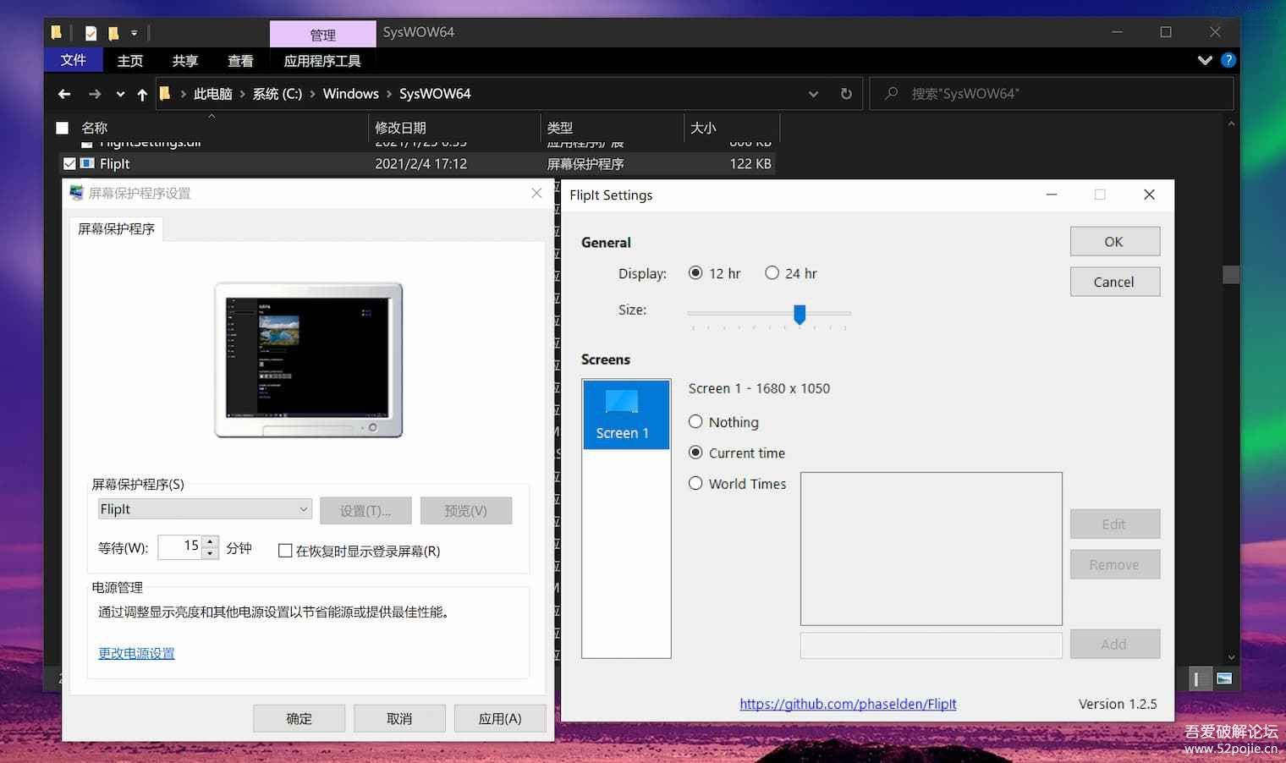Minimize the FlipIt Settings window

(x=1052, y=195)
